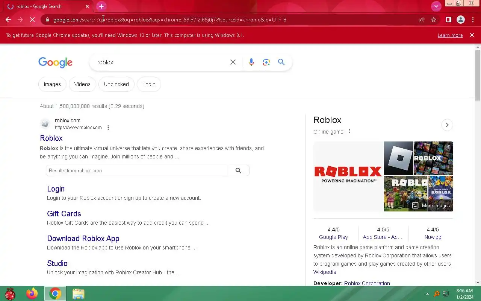The height and width of the screenshot is (301, 481).
Task: Click the https://www.roblox.com URL text
Action: pos(78,128)
